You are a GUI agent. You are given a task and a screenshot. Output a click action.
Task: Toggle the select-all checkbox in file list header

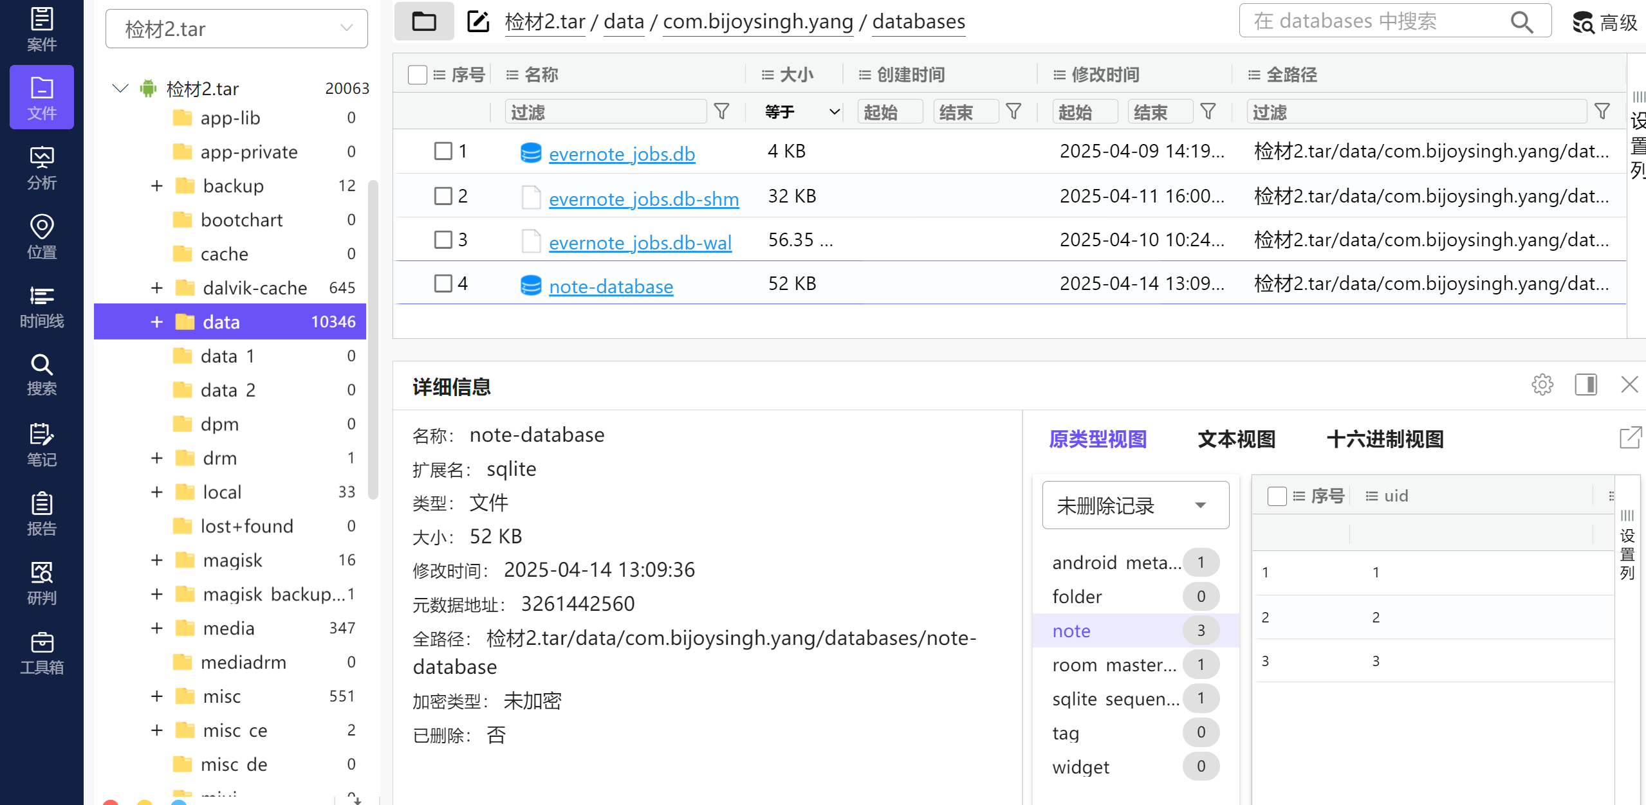point(417,75)
